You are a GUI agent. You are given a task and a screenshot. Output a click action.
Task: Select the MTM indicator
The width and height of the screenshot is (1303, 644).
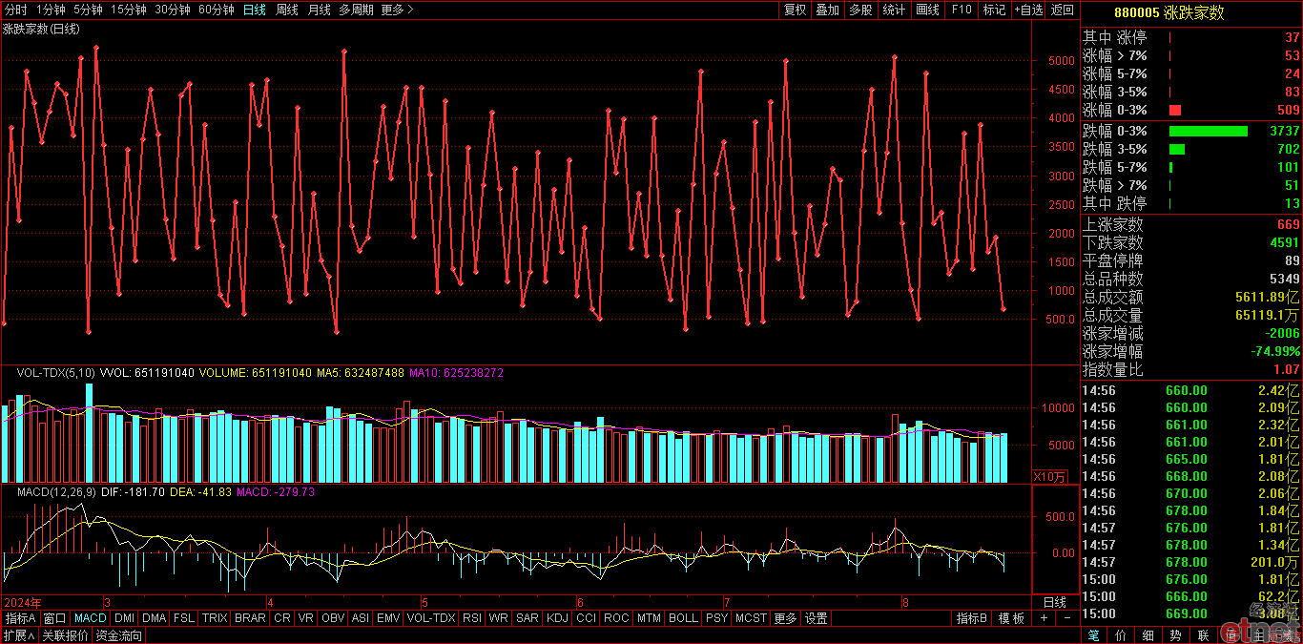[649, 618]
